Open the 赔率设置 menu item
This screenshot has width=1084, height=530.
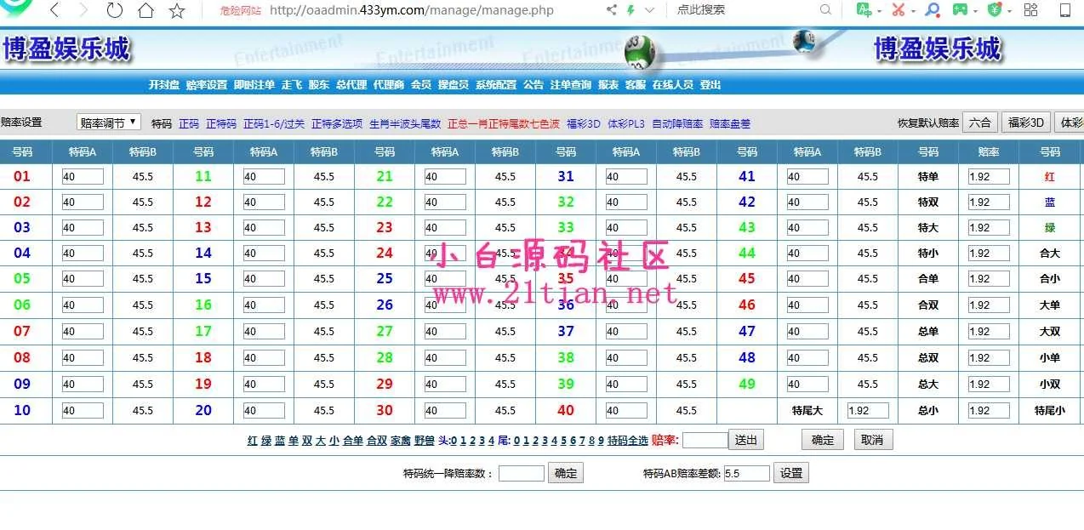pyautogui.click(x=207, y=85)
